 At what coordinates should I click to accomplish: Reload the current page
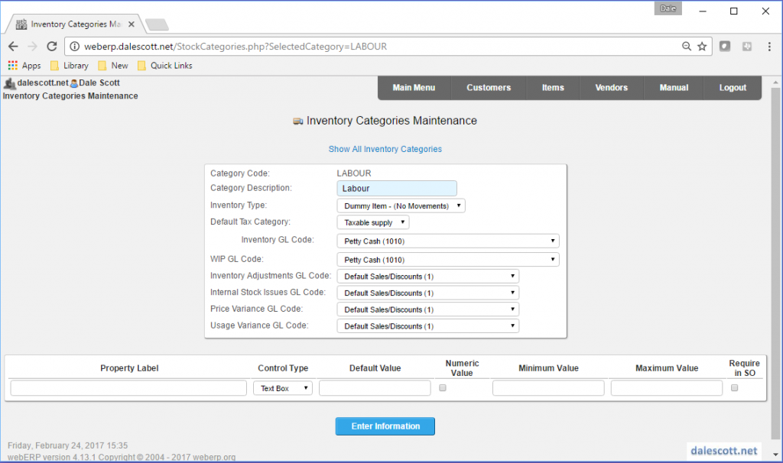tap(51, 46)
